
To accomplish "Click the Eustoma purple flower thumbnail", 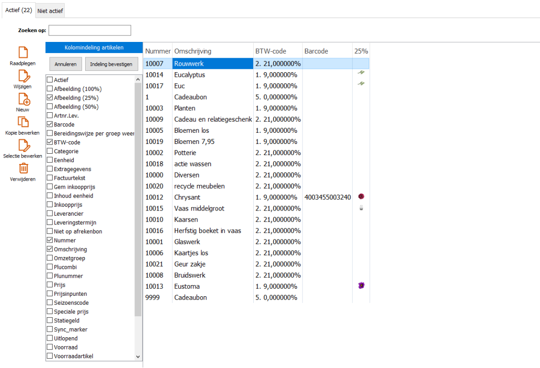I will pyautogui.click(x=361, y=286).
